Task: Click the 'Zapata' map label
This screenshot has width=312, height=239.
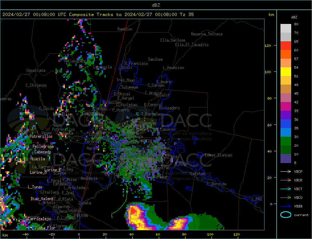Action: pos(85,203)
